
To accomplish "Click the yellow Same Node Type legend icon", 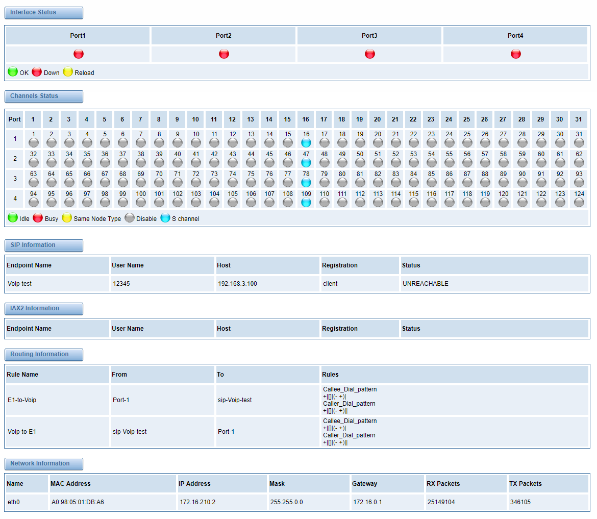I will tap(67, 217).
